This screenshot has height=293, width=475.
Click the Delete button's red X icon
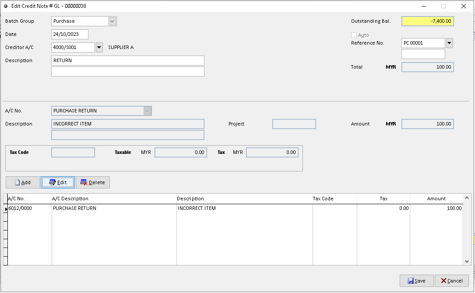pos(84,182)
